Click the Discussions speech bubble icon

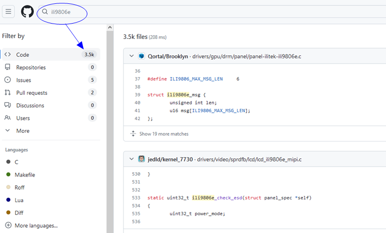pos(8,105)
